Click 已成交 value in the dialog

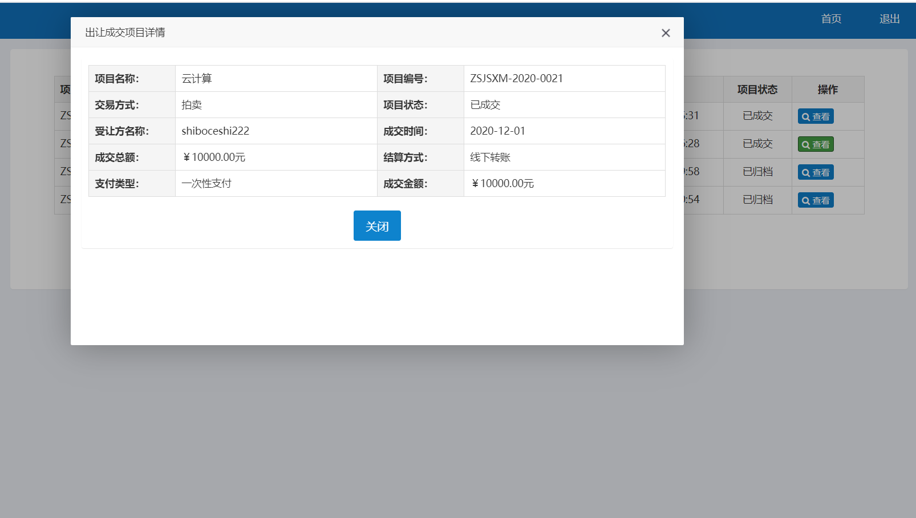point(485,105)
